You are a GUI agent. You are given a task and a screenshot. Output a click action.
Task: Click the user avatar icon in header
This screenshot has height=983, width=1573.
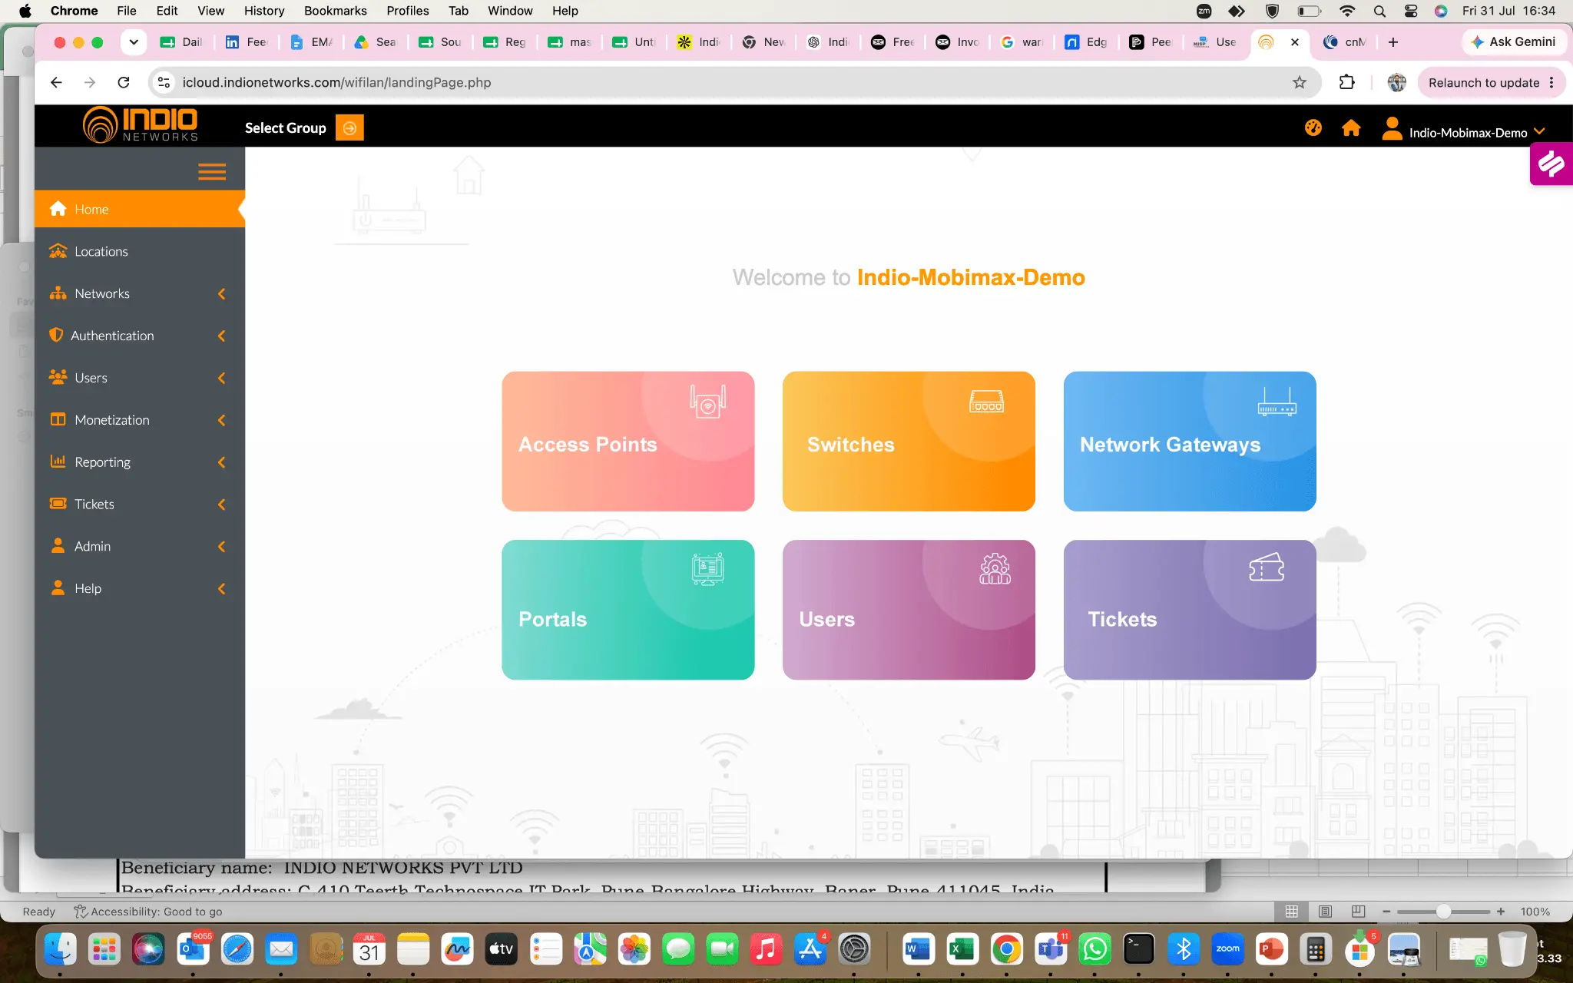[x=1392, y=128]
